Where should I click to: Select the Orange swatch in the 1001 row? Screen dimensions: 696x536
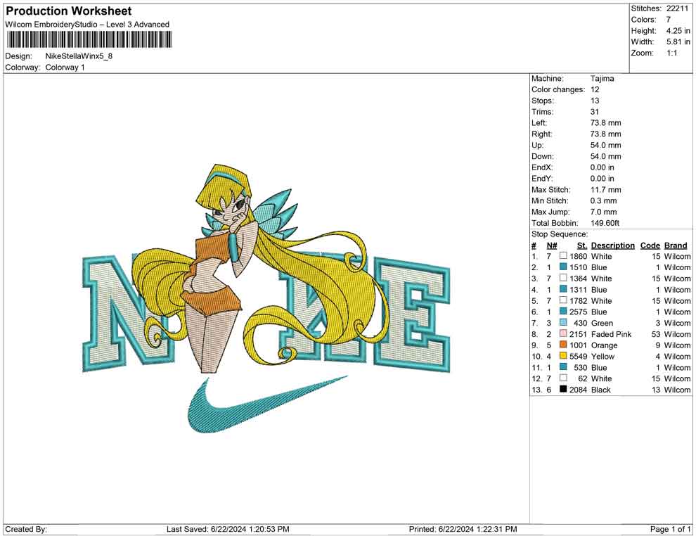click(563, 345)
